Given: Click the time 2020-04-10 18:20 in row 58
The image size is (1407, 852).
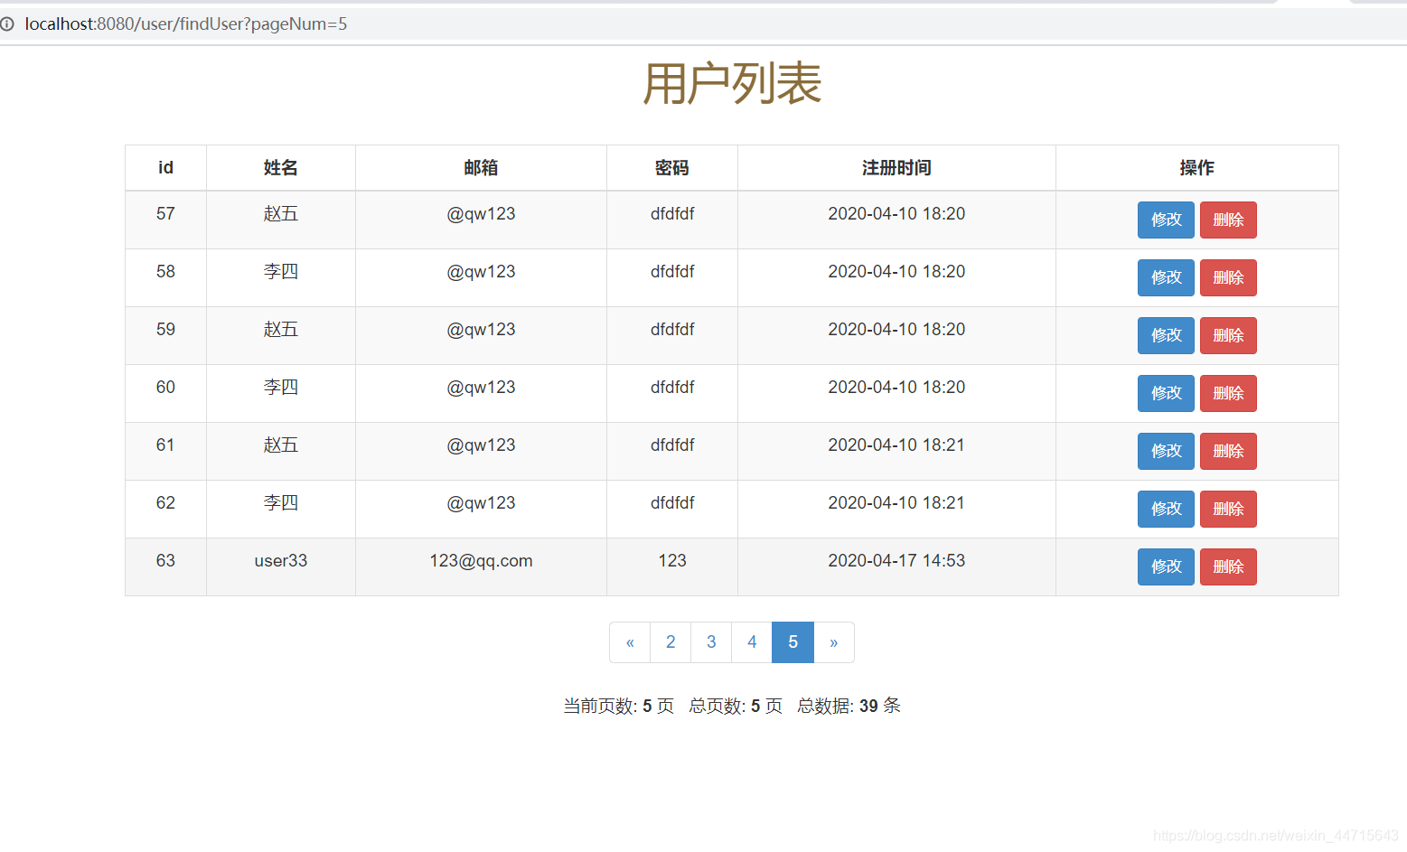Looking at the screenshot, I should [896, 272].
